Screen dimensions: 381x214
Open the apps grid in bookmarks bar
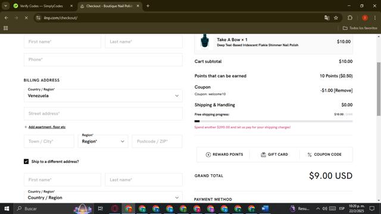point(5,28)
